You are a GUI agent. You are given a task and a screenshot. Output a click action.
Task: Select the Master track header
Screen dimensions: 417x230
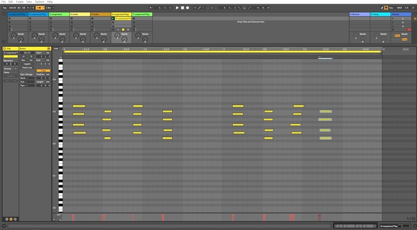tap(401, 14)
